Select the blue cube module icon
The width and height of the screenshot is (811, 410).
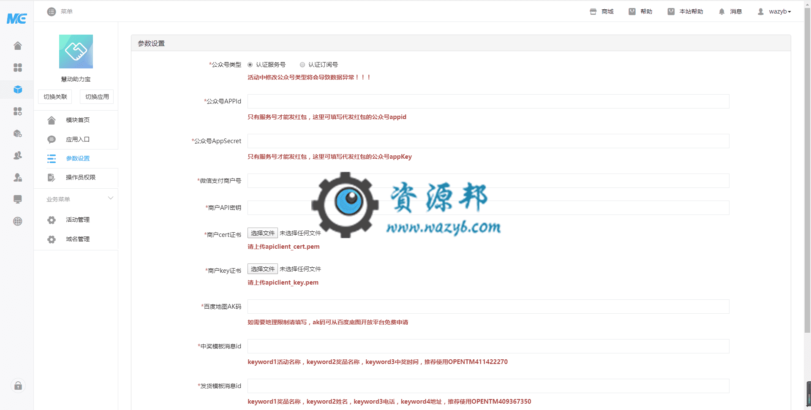[x=17, y=90]
